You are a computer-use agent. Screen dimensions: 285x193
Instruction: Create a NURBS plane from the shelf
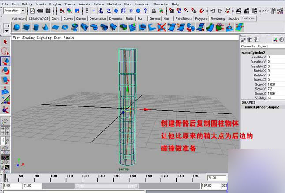point(55,27)
